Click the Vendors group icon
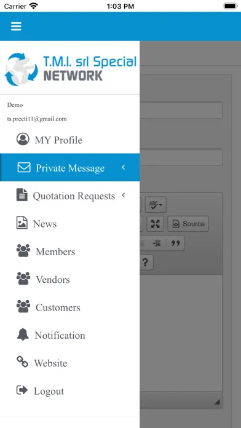This screenshot has height=428, width=241. click(x=23, y=279)
